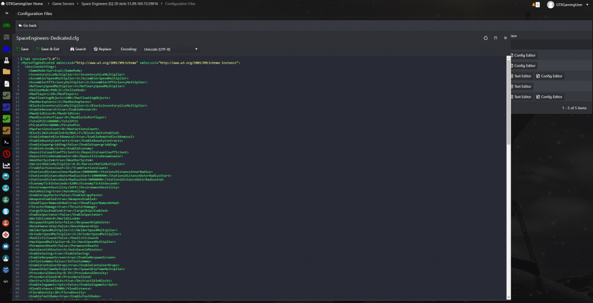Screen dimensions: 593x303
Task: Click the green gamepad sidebar icon
Action: coord(6,25)
